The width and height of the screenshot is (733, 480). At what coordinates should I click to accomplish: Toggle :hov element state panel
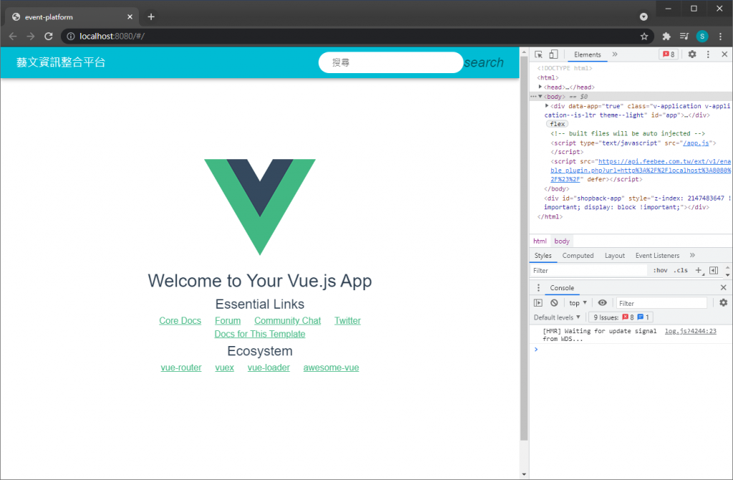(x=660, y=270)
